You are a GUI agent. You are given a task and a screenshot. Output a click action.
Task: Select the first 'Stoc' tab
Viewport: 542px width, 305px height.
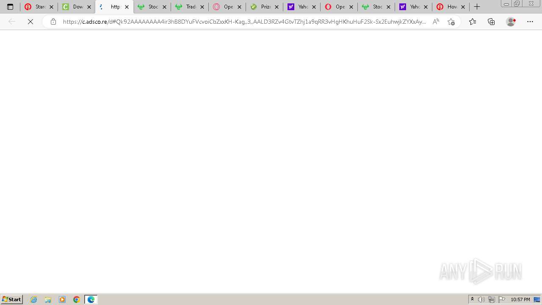[151, 7]
